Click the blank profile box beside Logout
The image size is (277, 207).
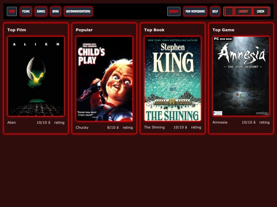(229, 11)
